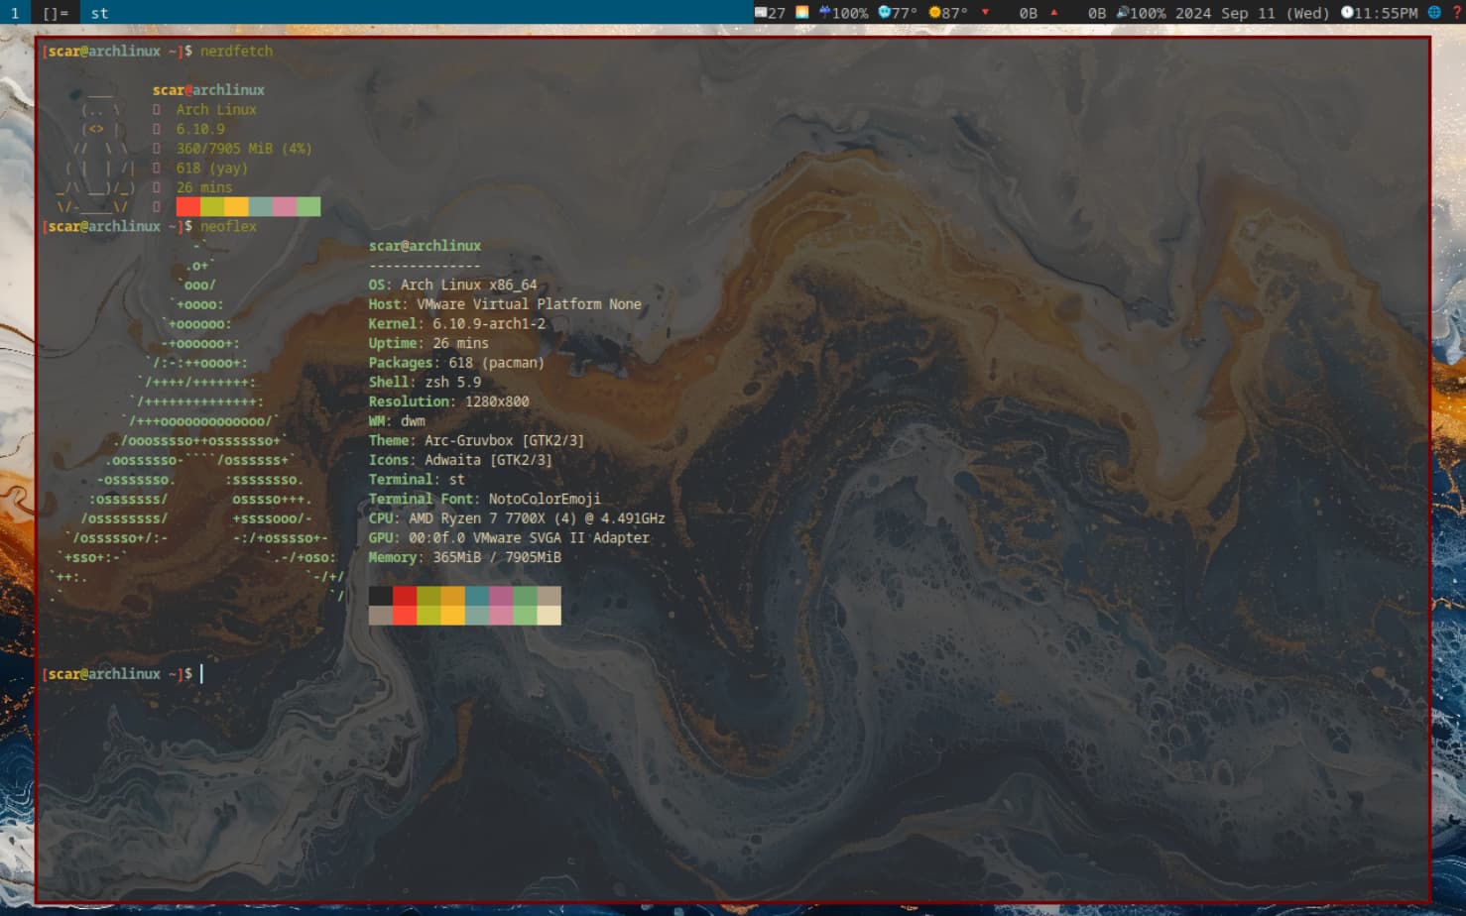Click the pink swatch in nerdfetch palette
This screenshot has height=916, width=1466.
tap(284, 206)
